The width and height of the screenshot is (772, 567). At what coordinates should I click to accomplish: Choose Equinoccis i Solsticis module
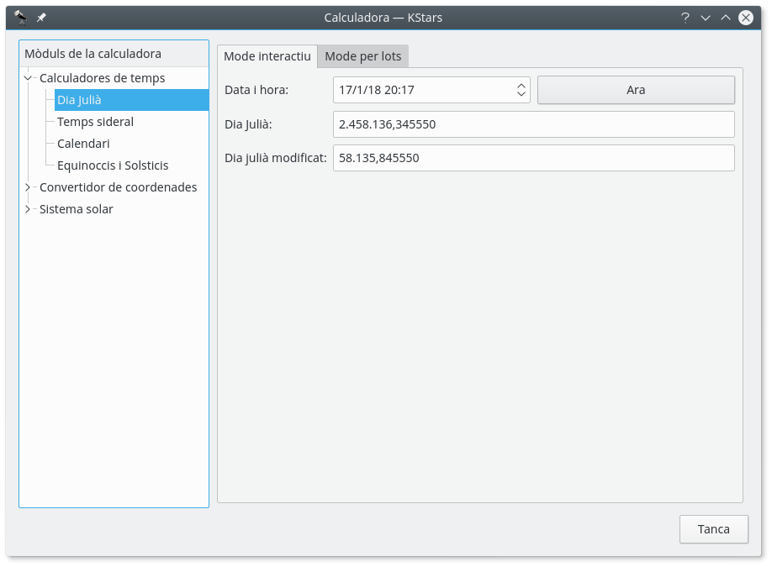click(x=113, y=165)
